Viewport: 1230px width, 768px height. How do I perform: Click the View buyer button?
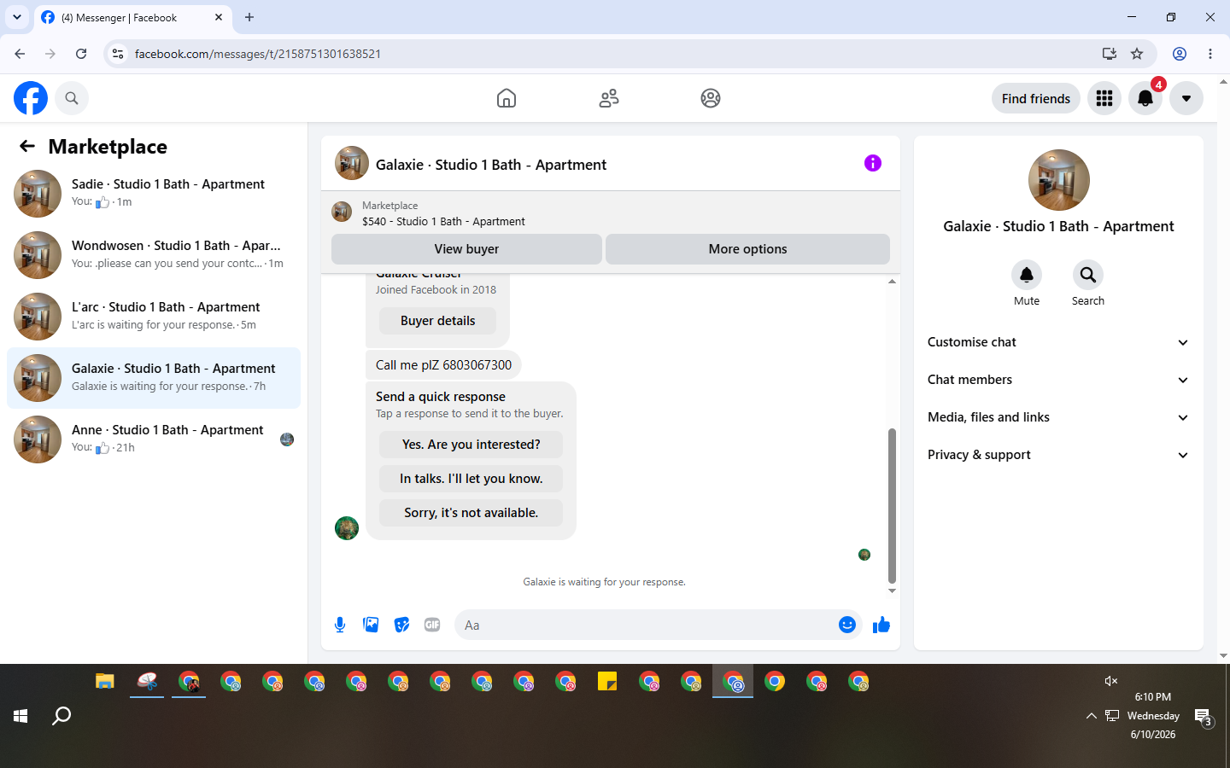coord(466,249)
